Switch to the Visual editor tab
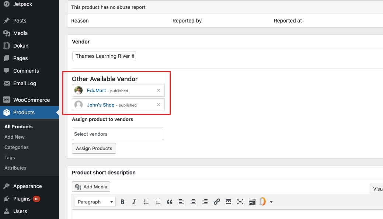Viewport: 383px width, 219px height. click(x=377, y=189)
